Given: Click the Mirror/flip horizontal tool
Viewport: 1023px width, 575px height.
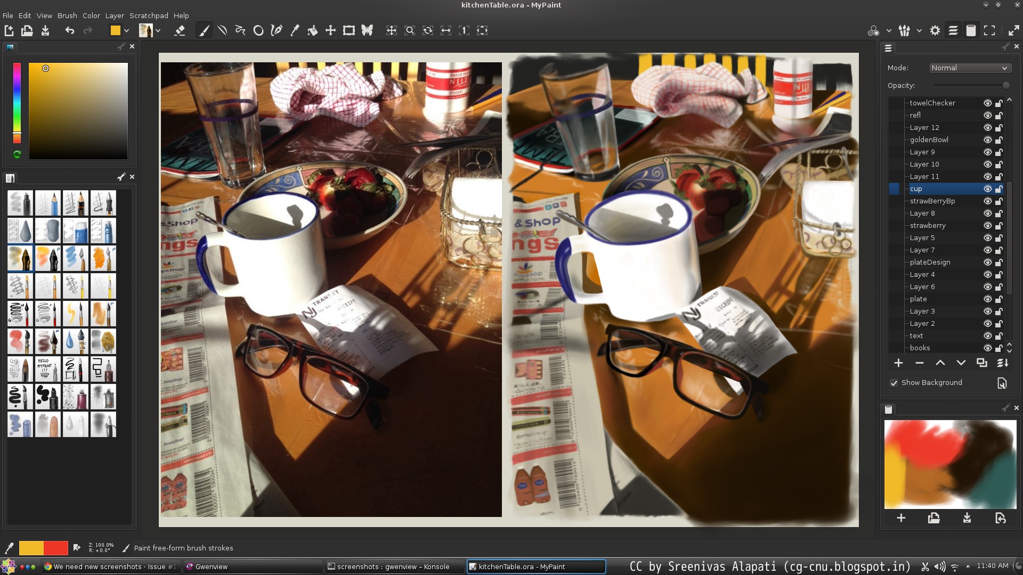Looking at the screenshot, I should tap(446, 29).
